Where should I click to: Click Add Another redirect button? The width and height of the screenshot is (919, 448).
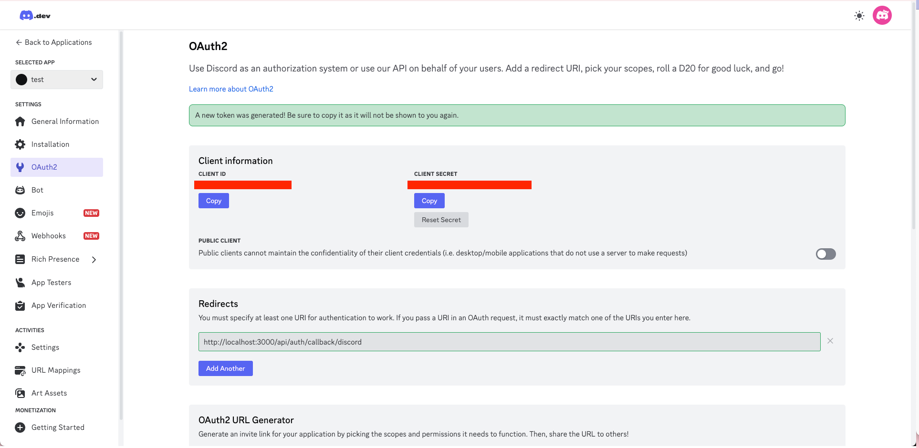(x=226, y=368)
